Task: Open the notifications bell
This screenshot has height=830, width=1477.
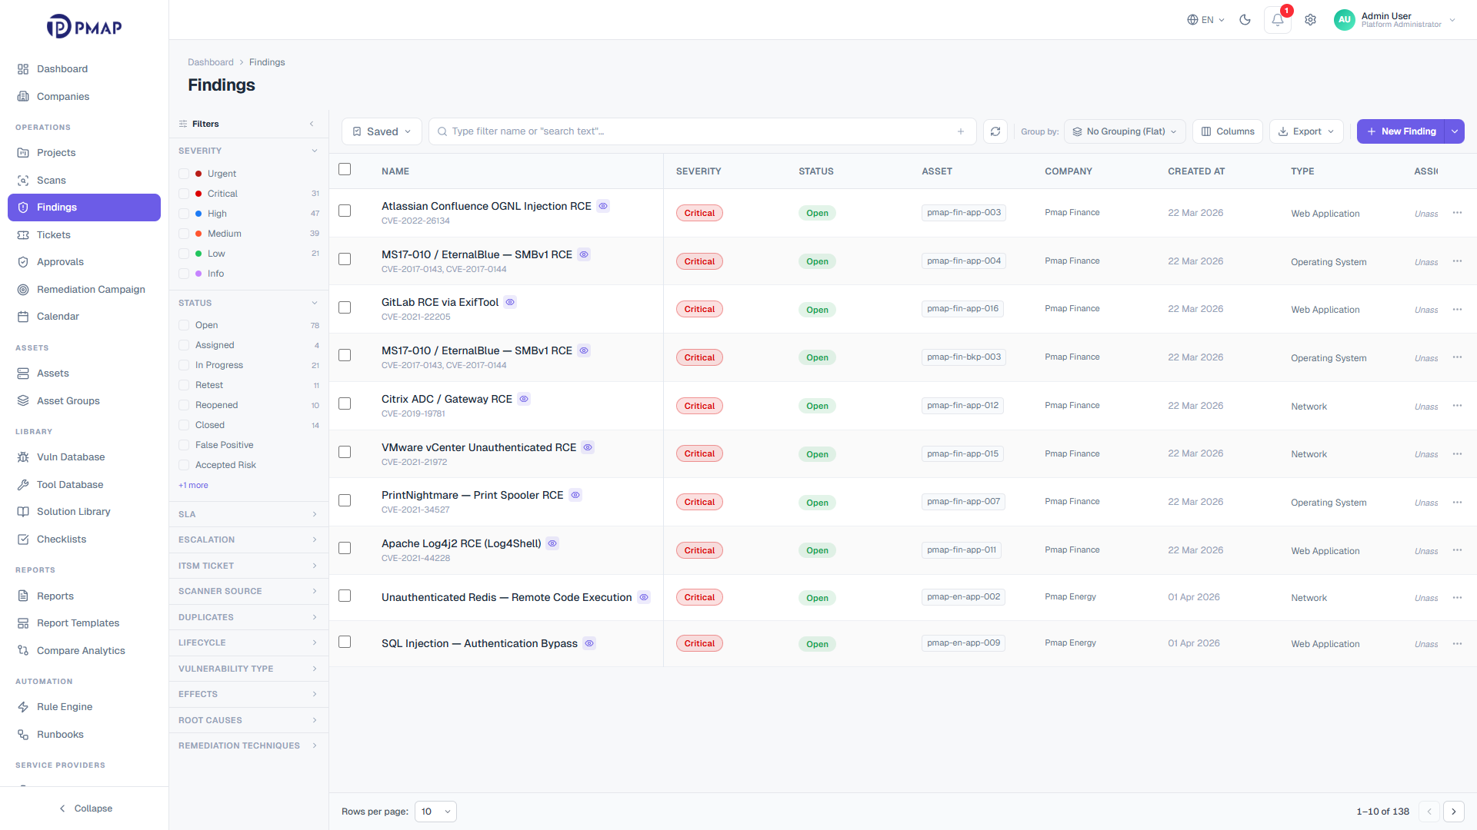Action: click(1277, 20)
